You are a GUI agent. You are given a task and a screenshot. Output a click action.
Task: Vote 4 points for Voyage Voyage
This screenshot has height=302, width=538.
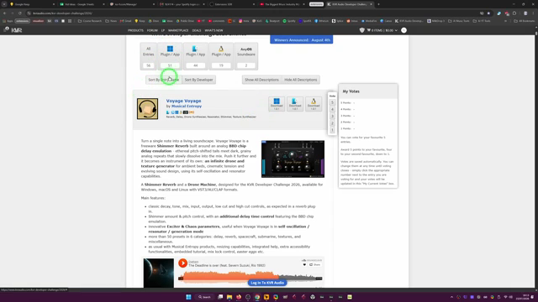click(x=332, y=109)
